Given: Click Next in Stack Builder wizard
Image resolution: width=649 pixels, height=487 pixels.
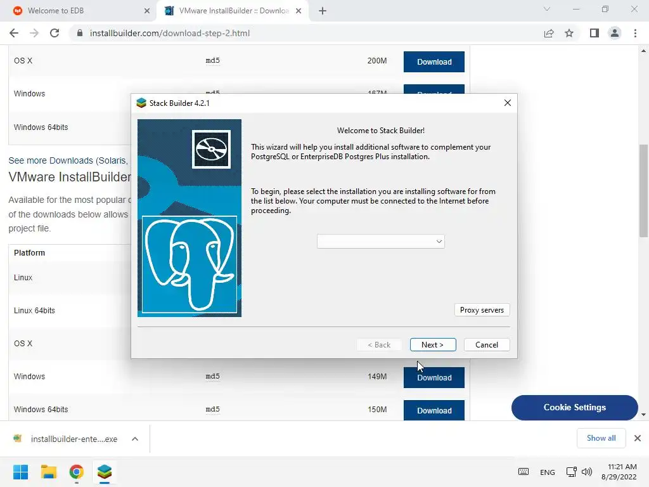Looking at the screenshot, I should coord(433,344).
